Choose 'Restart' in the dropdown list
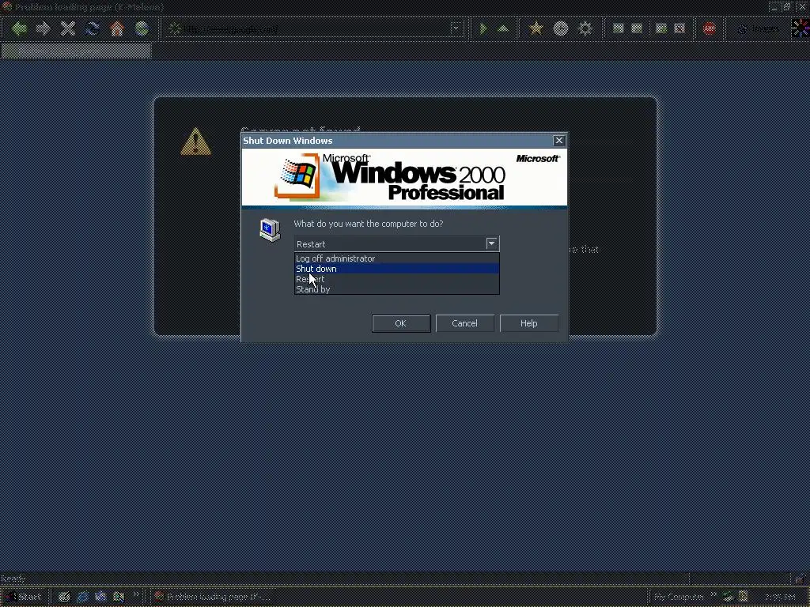The image size is (810, 607). [x=397, y=279]
